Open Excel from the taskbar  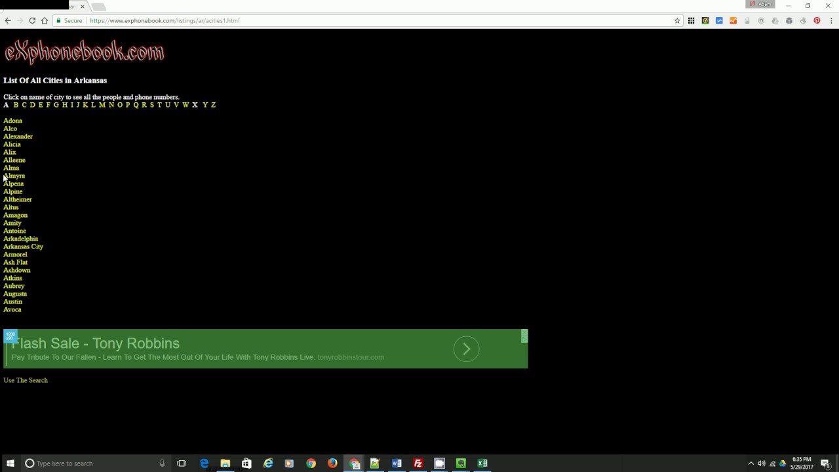pos(482,463)
